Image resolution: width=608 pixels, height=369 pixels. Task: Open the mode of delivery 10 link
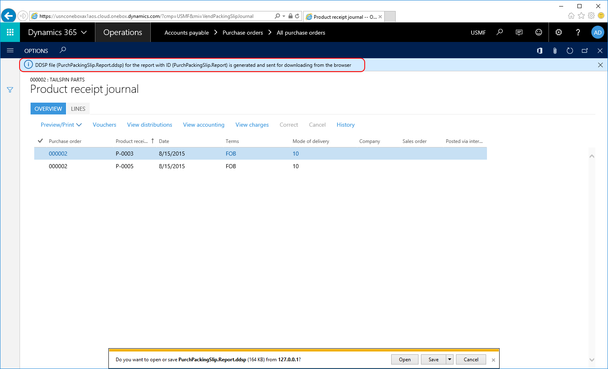coord(295,154)
